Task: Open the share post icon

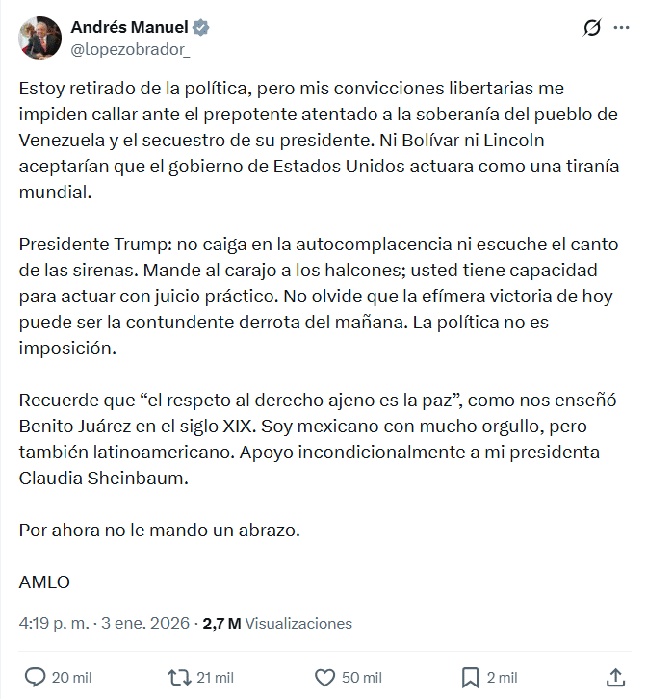Action: pyautogui.click(x=616, y=677)
